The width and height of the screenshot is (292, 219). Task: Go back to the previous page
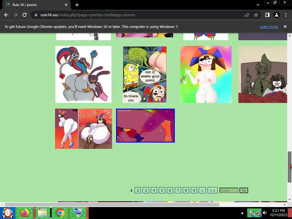coord(6,15)
